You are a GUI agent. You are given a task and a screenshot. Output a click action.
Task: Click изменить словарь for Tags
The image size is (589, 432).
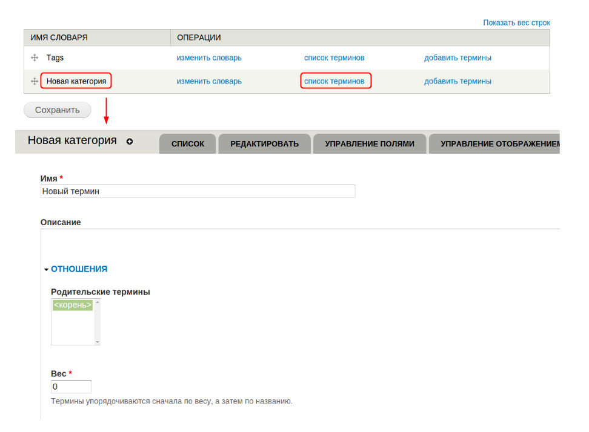[209, 58]
